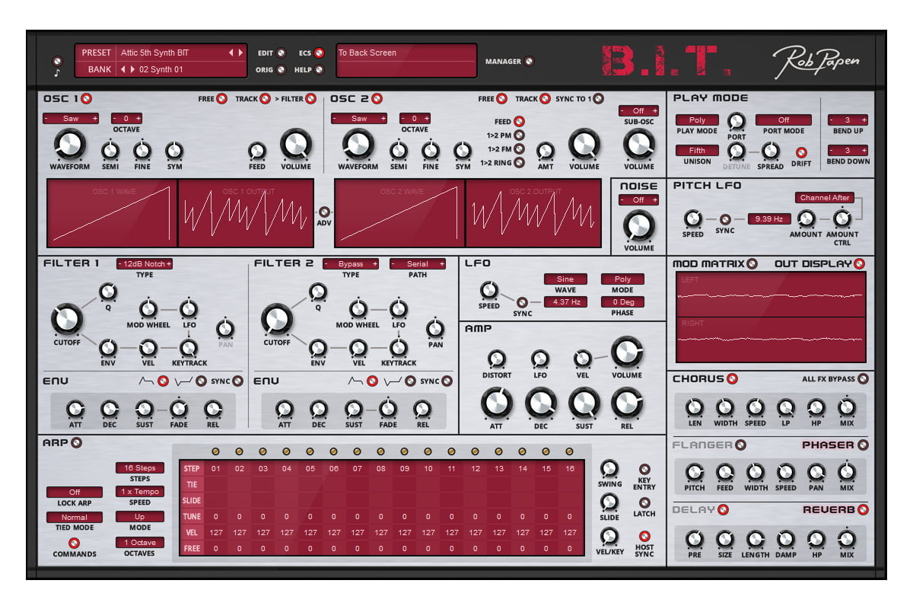Click the Filter 1 ENV ATT knob

click(74, 410)
